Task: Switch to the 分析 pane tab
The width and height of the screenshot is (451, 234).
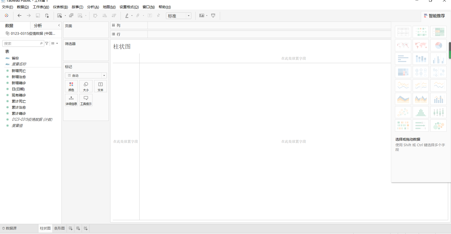Action: [x=38, y=26]
